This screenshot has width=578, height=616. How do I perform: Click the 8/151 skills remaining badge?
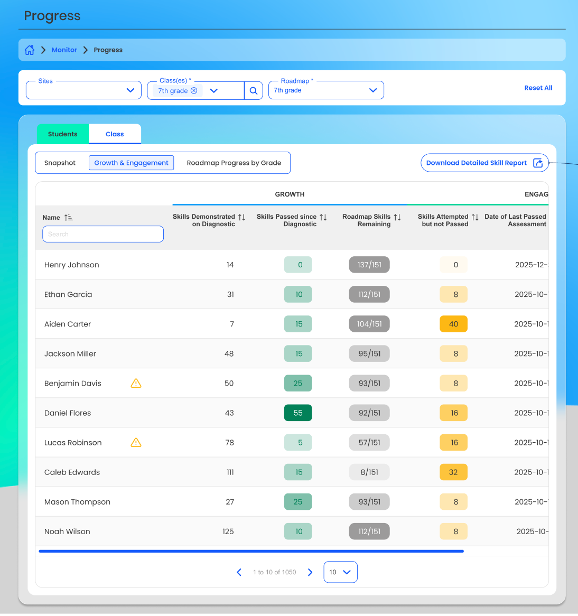[369, 472]
